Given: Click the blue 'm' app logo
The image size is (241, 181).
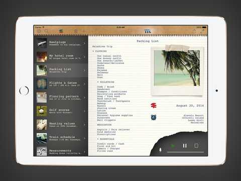Looking at the screenshot, I should tap(148, 31).
